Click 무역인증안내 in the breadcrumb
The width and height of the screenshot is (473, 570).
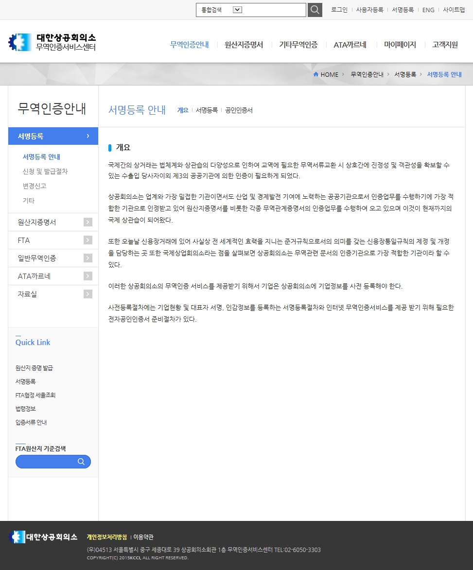[x=367, y=74]
